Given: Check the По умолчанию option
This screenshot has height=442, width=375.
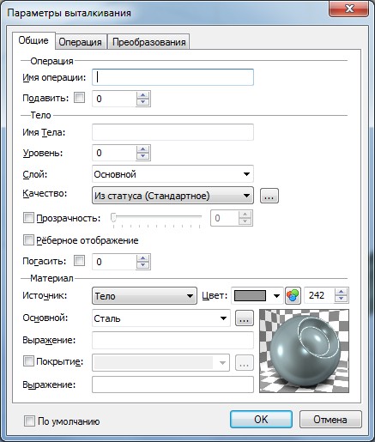Looking at the screenshot, I should pyautogui.click(x=29, y=421).
